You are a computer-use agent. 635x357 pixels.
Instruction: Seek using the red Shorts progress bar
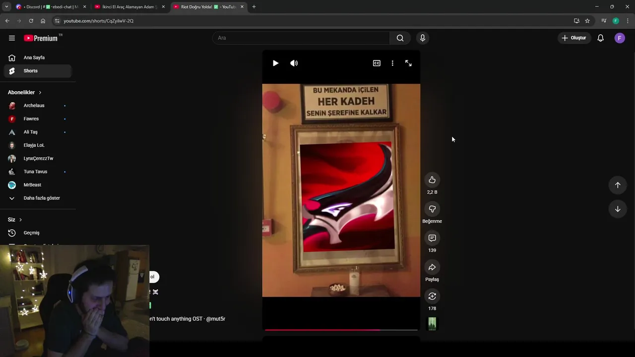tap(341, 330)
